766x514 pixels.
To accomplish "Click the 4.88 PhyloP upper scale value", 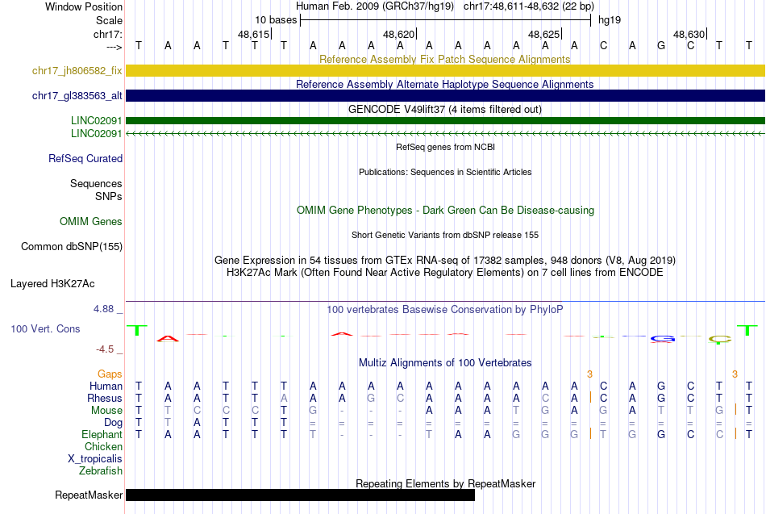I will point(103,309).
